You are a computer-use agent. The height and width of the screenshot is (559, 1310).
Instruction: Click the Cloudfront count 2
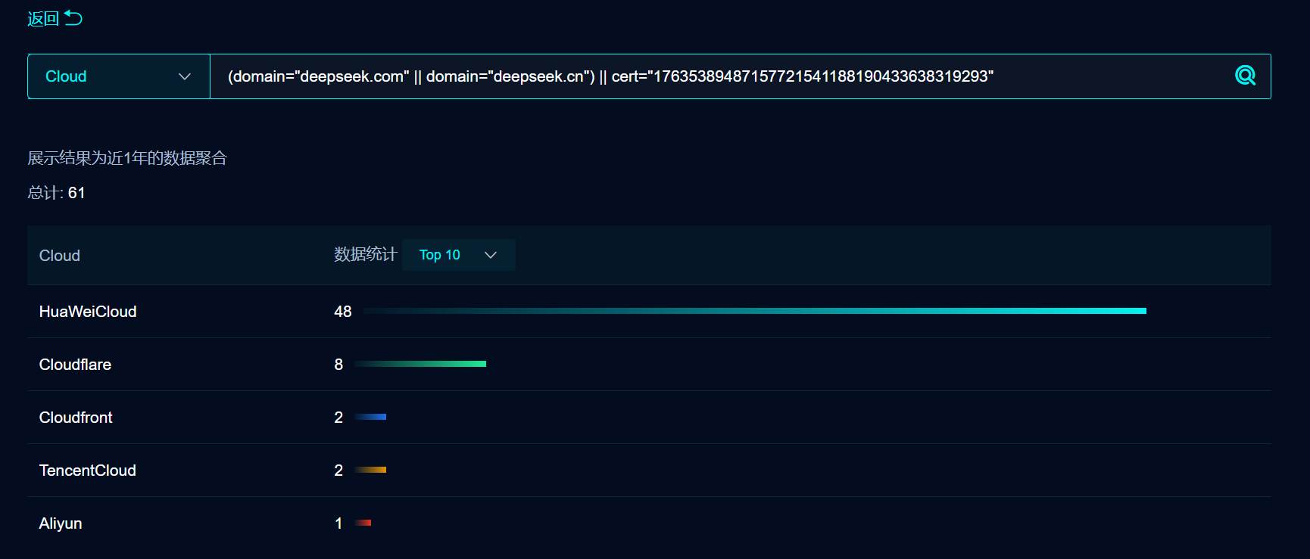[338, 418]
